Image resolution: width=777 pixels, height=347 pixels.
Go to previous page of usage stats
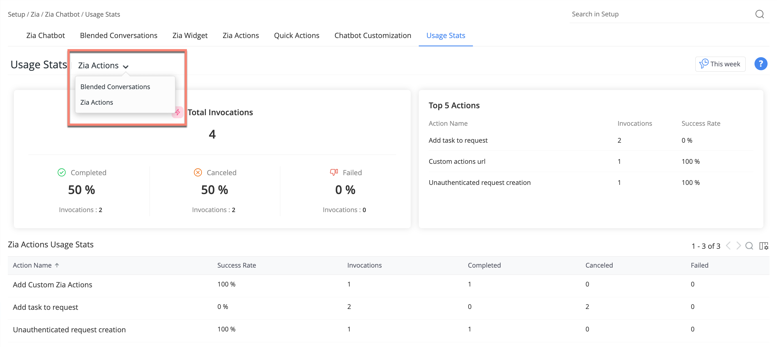coord(728,246)
